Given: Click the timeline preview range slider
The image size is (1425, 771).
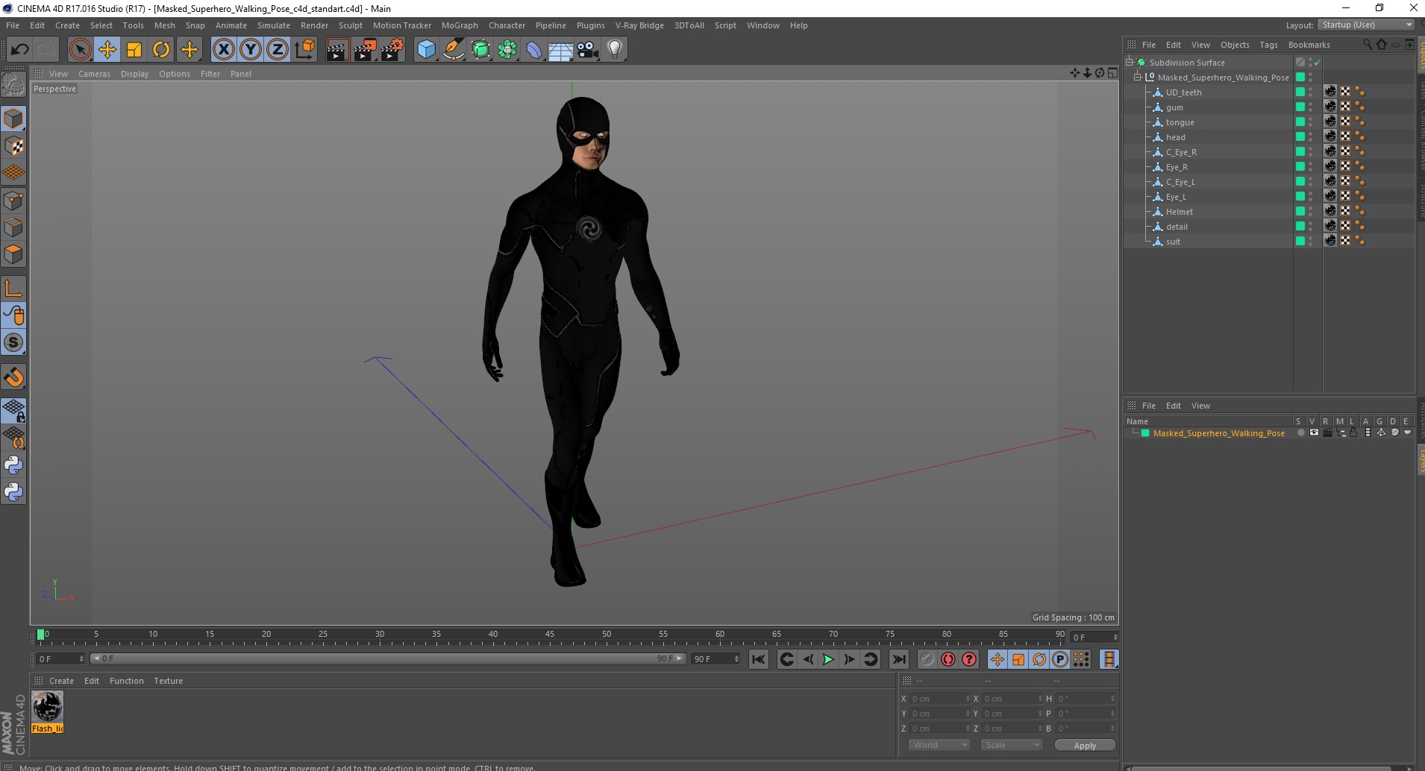Looking at the screenshot, I should pyautogui.click(x=387, y=658).
